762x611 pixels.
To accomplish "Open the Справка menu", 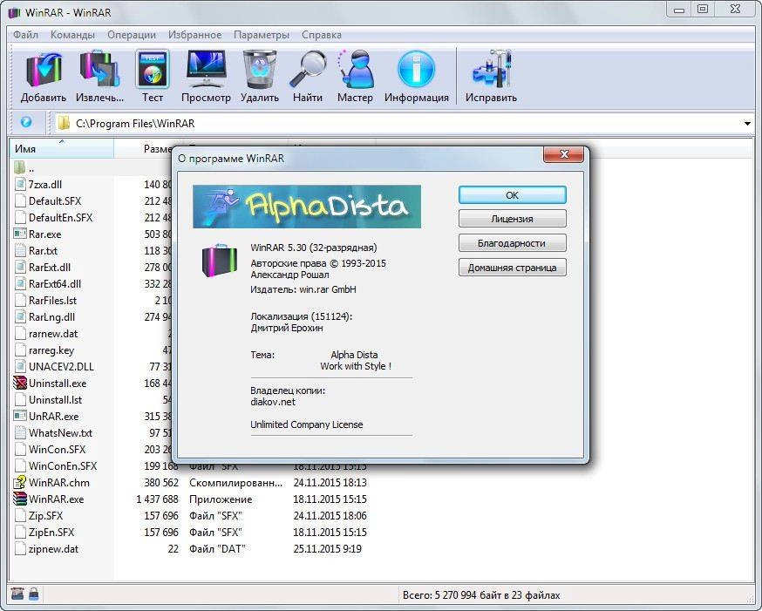I will click(321, 35).
